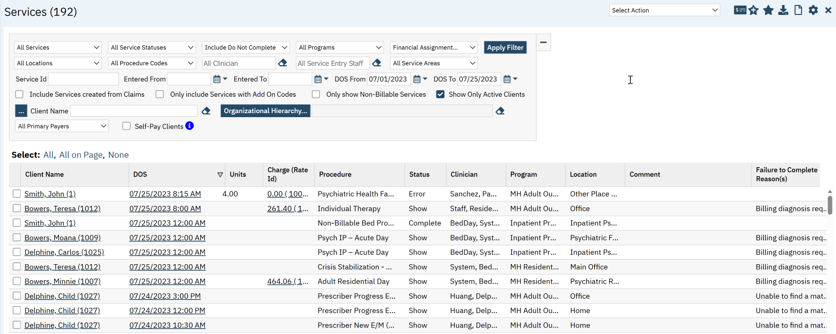Open the All Primary Payers dropdown
The height and width of the screenshot is (334, 836).
[62, 126]
